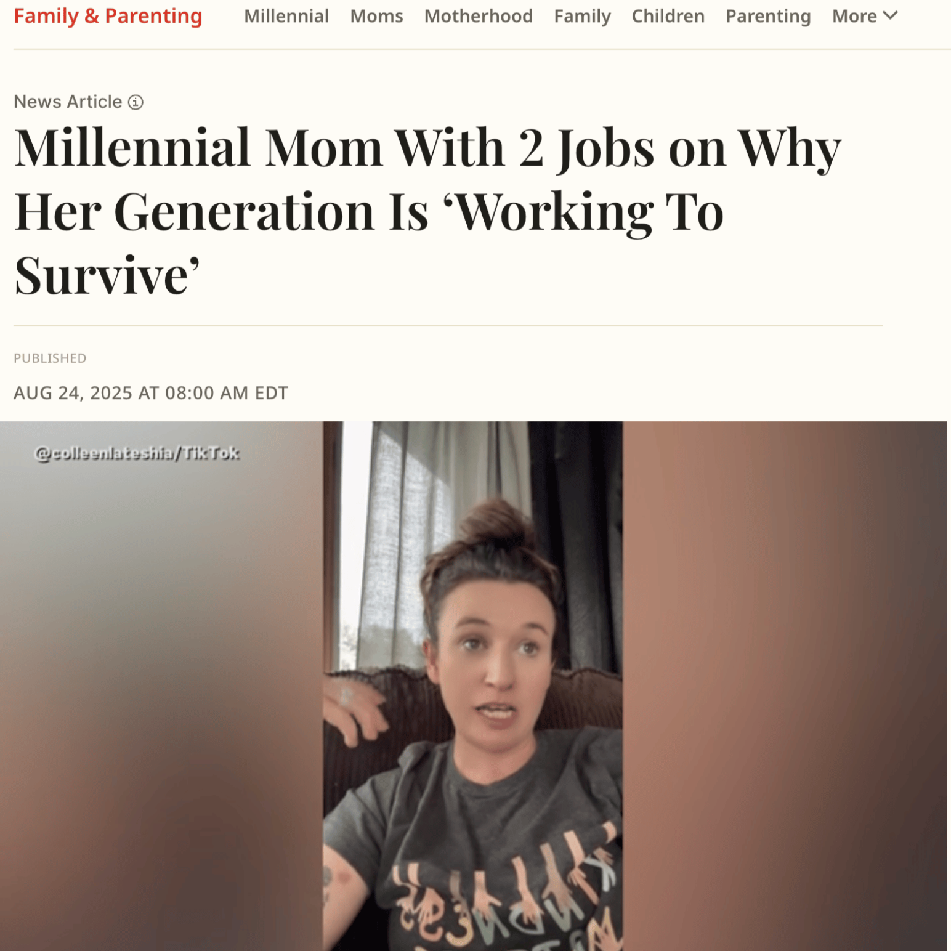This screenshot has height=951, width=951.
Task: Open the Motherhood topic
Action: [x=479, y=16]
